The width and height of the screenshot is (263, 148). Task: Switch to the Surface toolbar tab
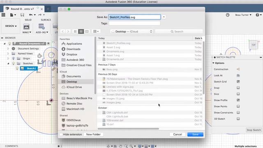click(x=46, y=20)
